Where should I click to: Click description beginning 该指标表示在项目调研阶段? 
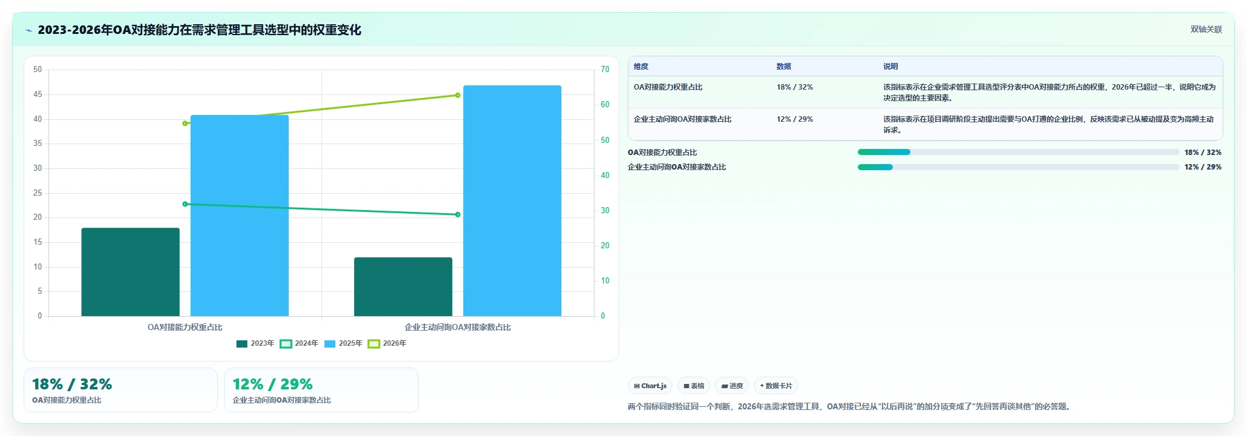click(x=1049, y=124)
